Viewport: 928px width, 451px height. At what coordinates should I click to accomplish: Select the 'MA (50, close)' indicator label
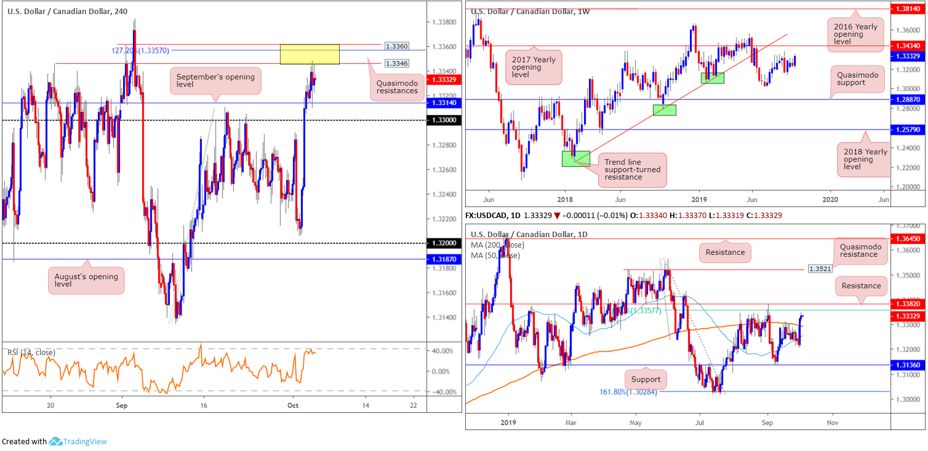click(x=495, y=255)
